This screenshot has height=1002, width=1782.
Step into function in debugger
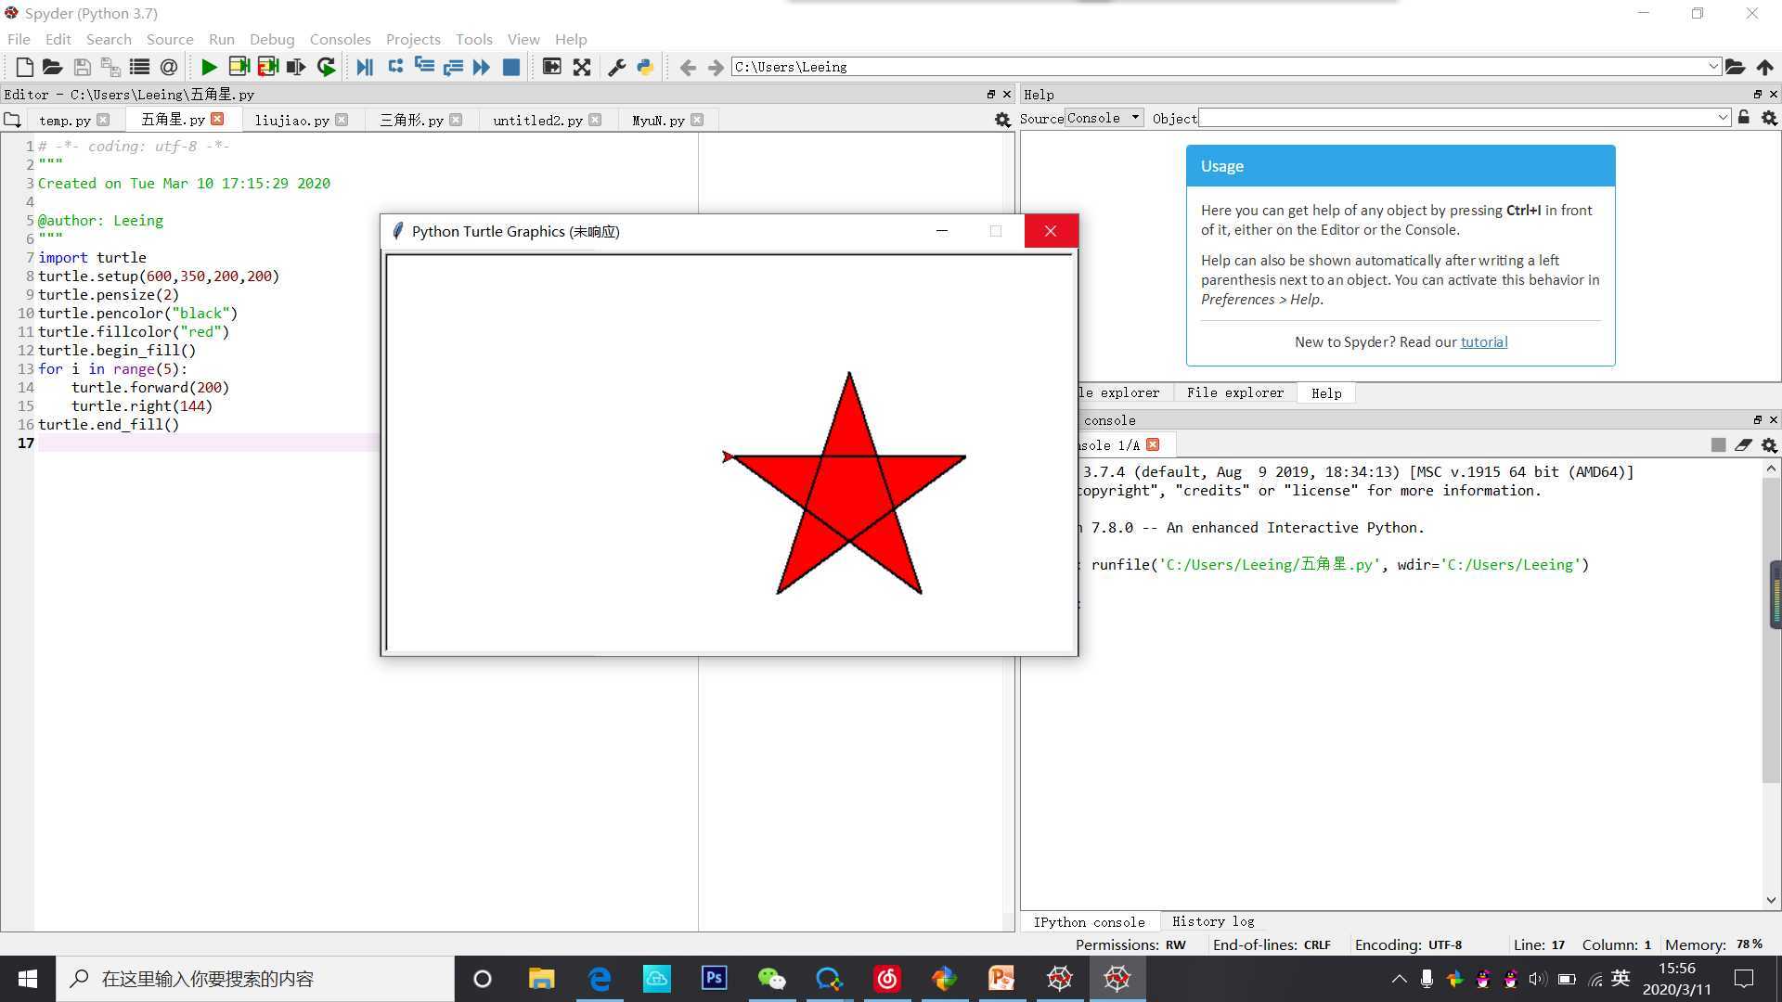(x=424, y=67)
